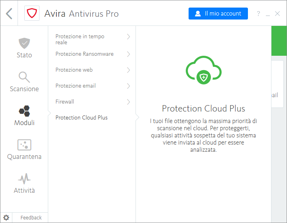Click the green banner behind the panel
Image resolution: width=287 pixels, height=223 pixels.
(279, 41)
